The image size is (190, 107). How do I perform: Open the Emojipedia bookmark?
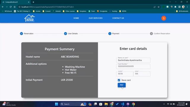(102, 11)
